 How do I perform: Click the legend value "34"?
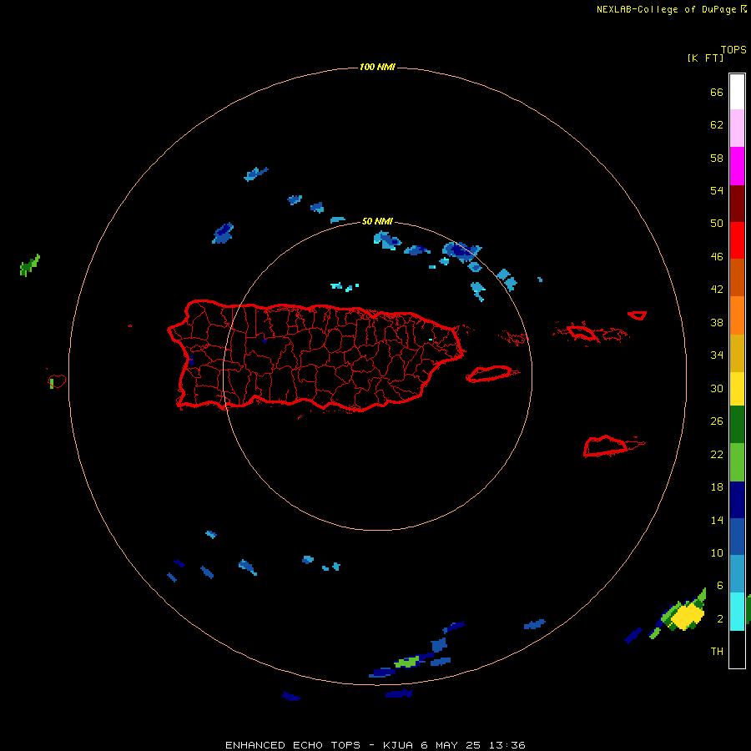[717, 355]
